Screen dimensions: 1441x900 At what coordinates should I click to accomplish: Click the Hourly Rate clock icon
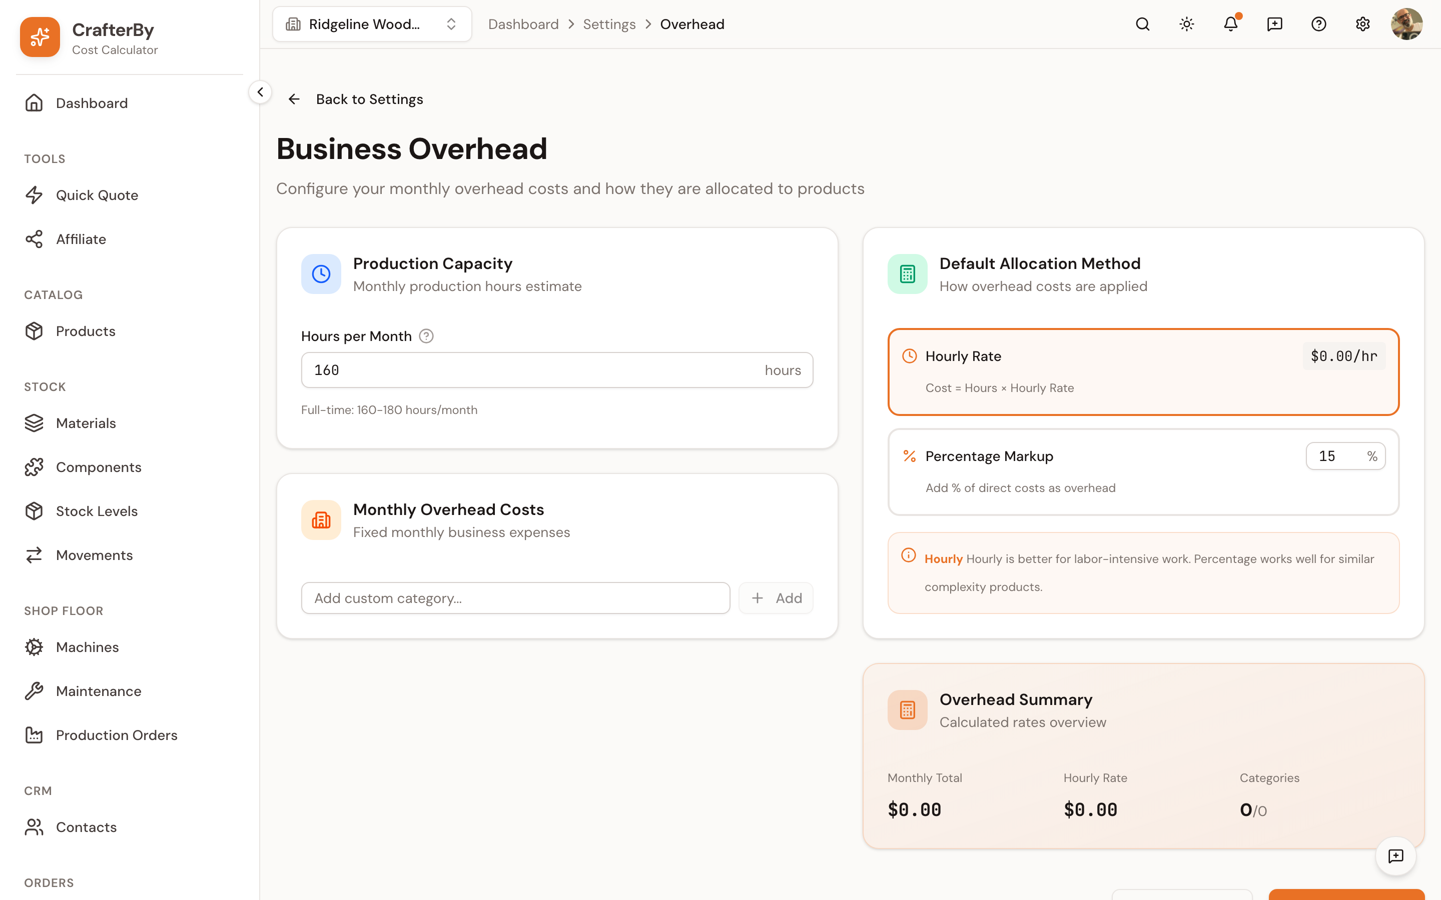(x=909, y=356)
